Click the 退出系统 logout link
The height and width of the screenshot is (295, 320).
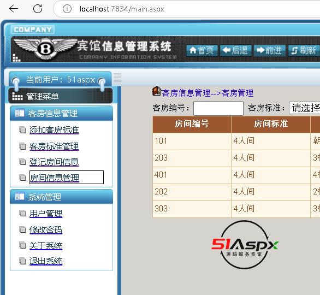pos(46,261)
